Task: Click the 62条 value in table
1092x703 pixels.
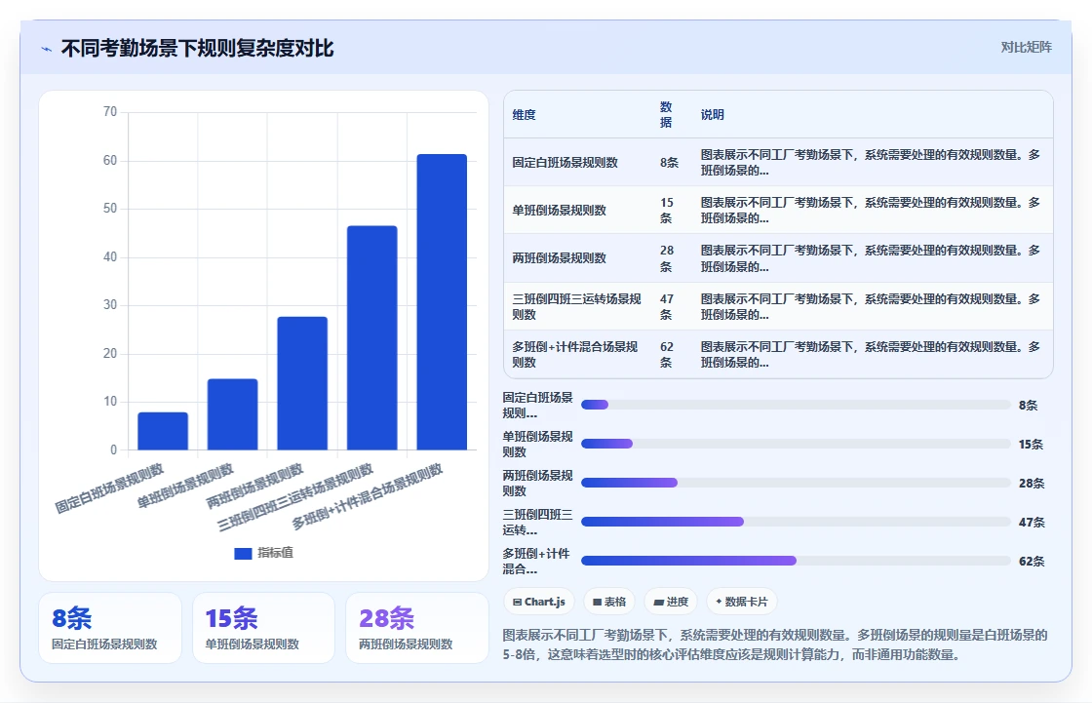Action: click(667, 355)
